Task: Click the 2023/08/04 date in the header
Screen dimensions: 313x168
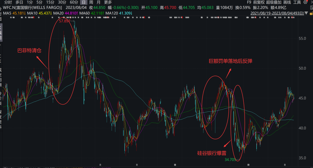Action: pos(76,8)
